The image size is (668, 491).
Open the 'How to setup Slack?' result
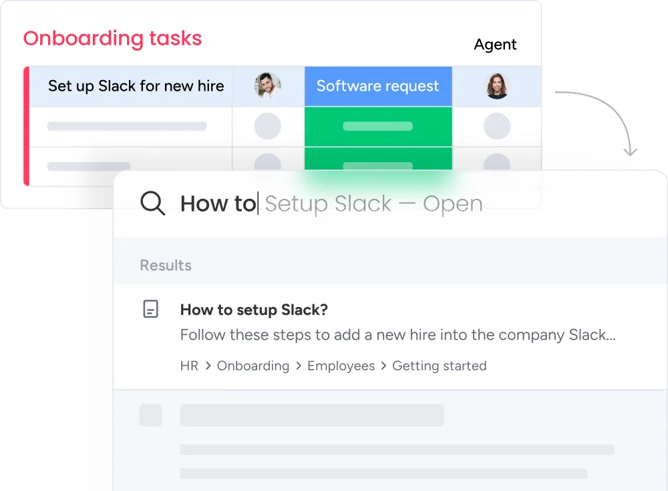tap(254, 310)
